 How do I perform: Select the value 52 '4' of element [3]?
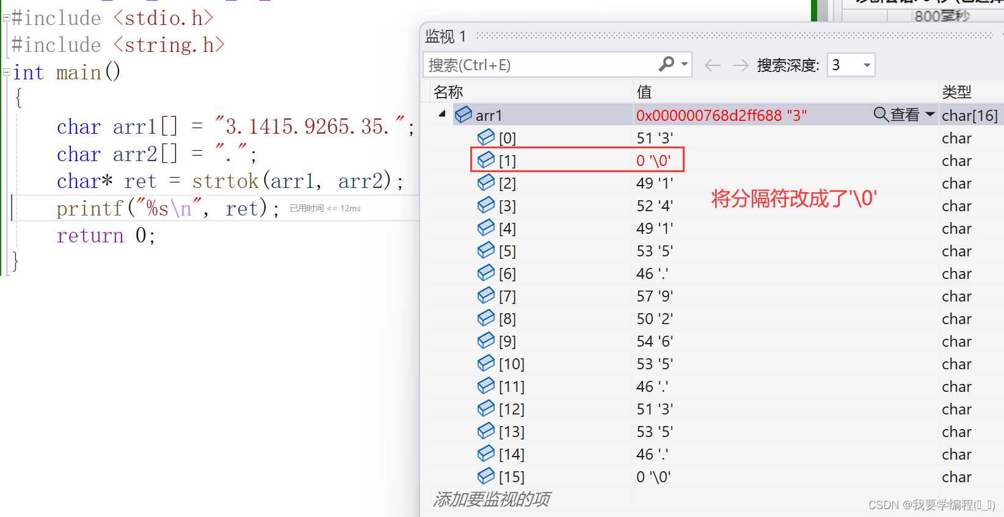pos(655,206)
